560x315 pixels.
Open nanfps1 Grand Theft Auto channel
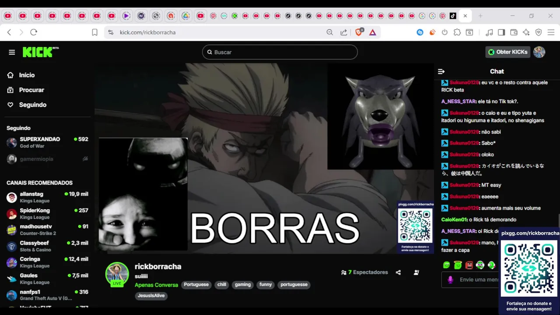click(x=47, y=295)
